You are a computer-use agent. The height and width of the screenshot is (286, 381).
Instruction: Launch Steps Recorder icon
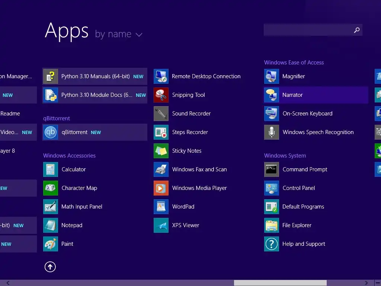161,132
